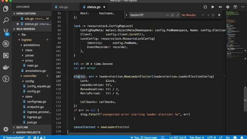Open Source Control view with 5k badge
Image resolution: width=247 pixels, height=139 pixels.
(x=6, y=32)
